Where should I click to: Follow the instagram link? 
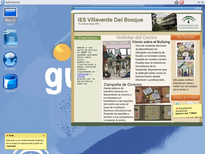point(83,74)
